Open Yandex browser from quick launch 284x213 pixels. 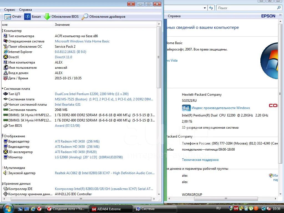[39, 209]
